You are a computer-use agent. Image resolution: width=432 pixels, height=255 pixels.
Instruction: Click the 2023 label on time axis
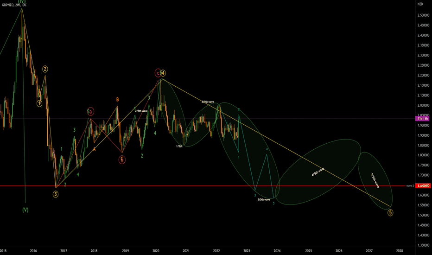(247, 251)
